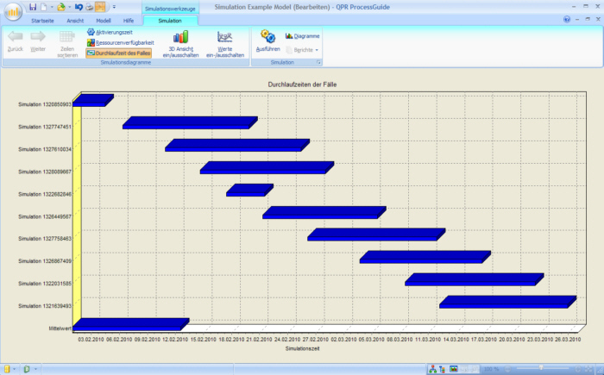Click chart title Durchlaufzeiten der Fälle
Screen dimensions: 604x375
click(302, 84)
